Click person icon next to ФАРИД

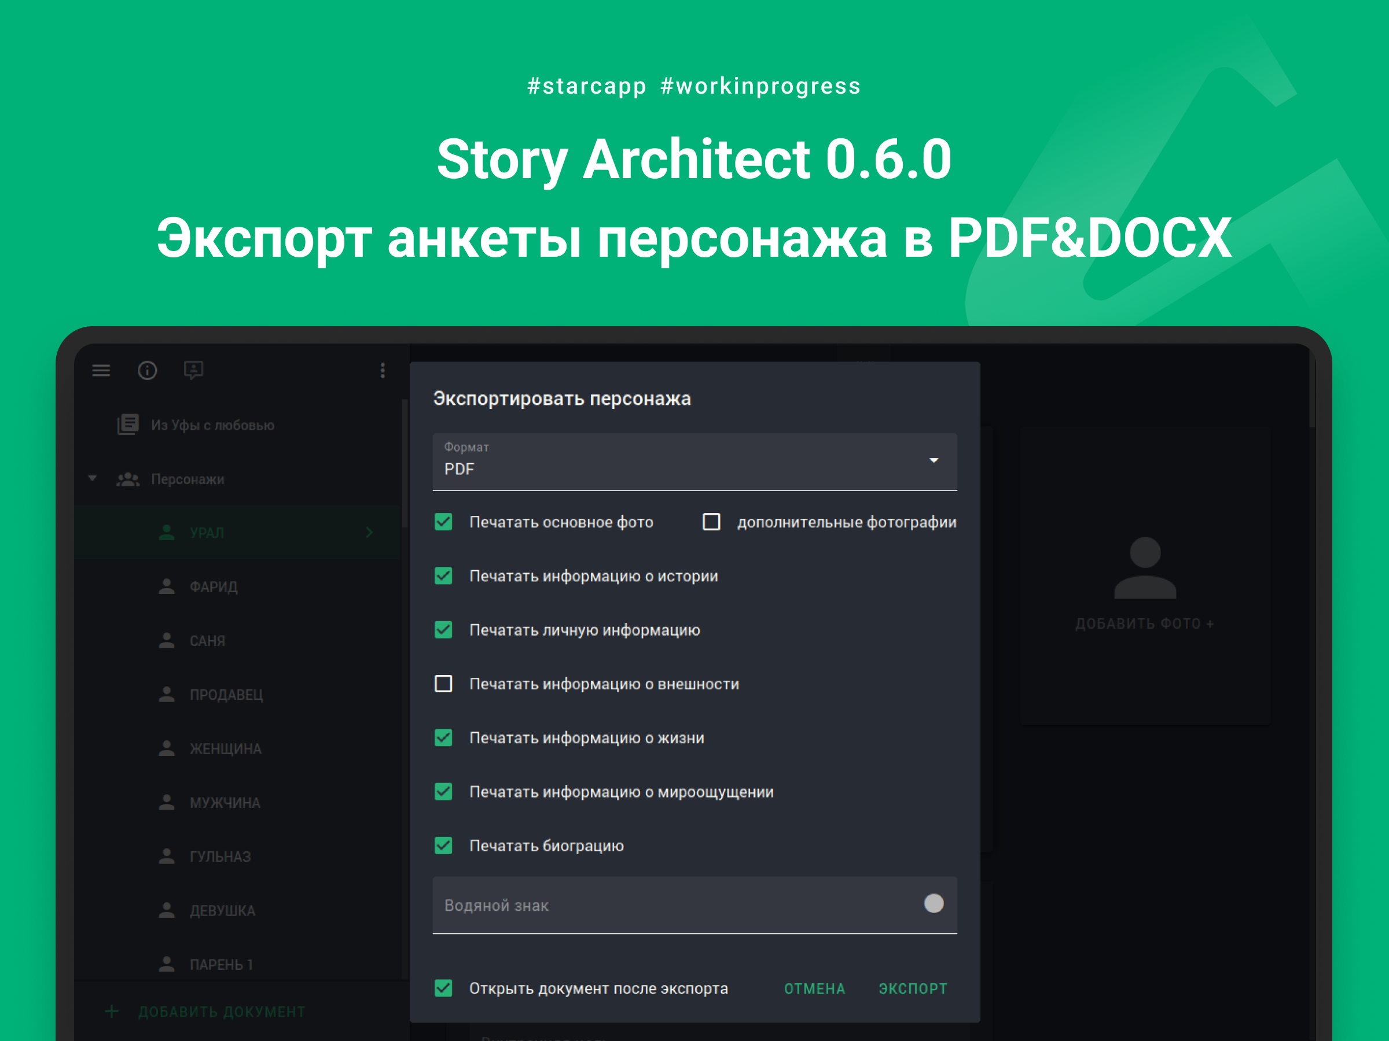pos(167,586)
